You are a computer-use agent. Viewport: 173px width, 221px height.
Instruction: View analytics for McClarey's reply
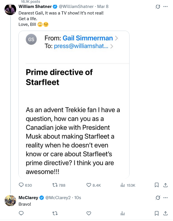click(x=123, y=213)
